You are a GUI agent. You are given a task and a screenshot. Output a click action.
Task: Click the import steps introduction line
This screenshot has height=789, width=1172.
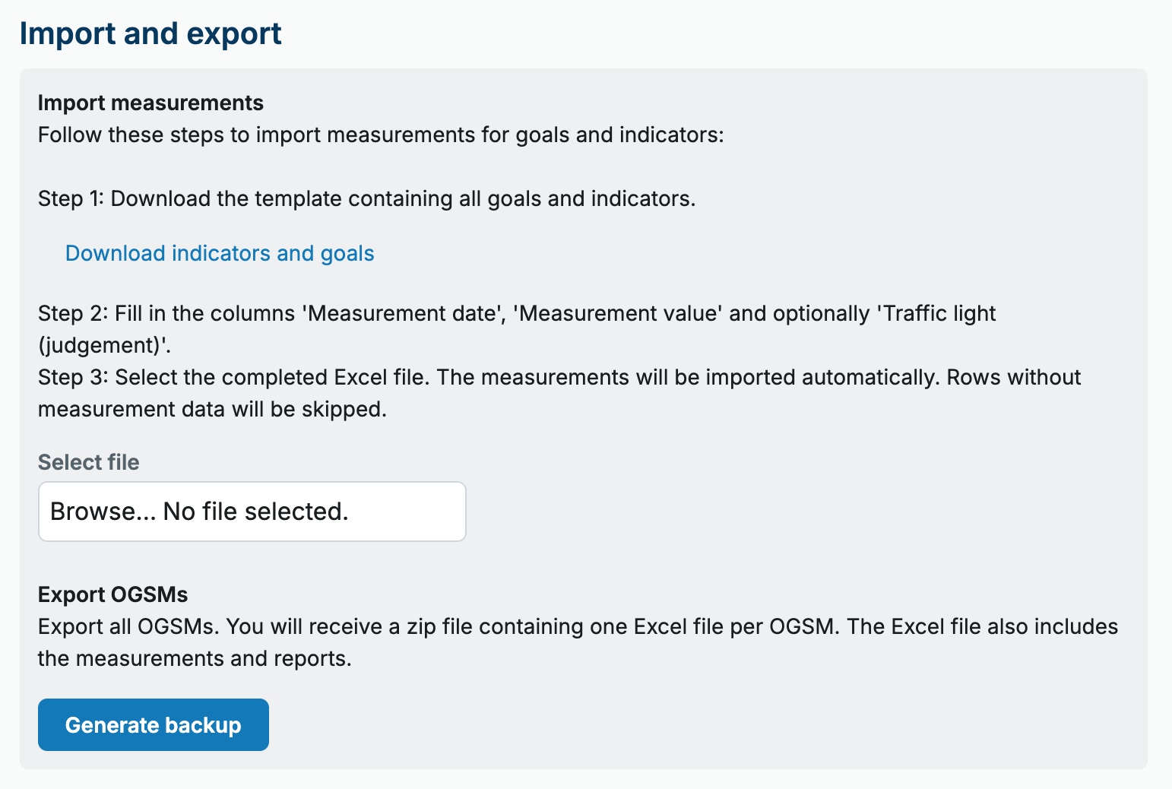click(x=380, y=135)
